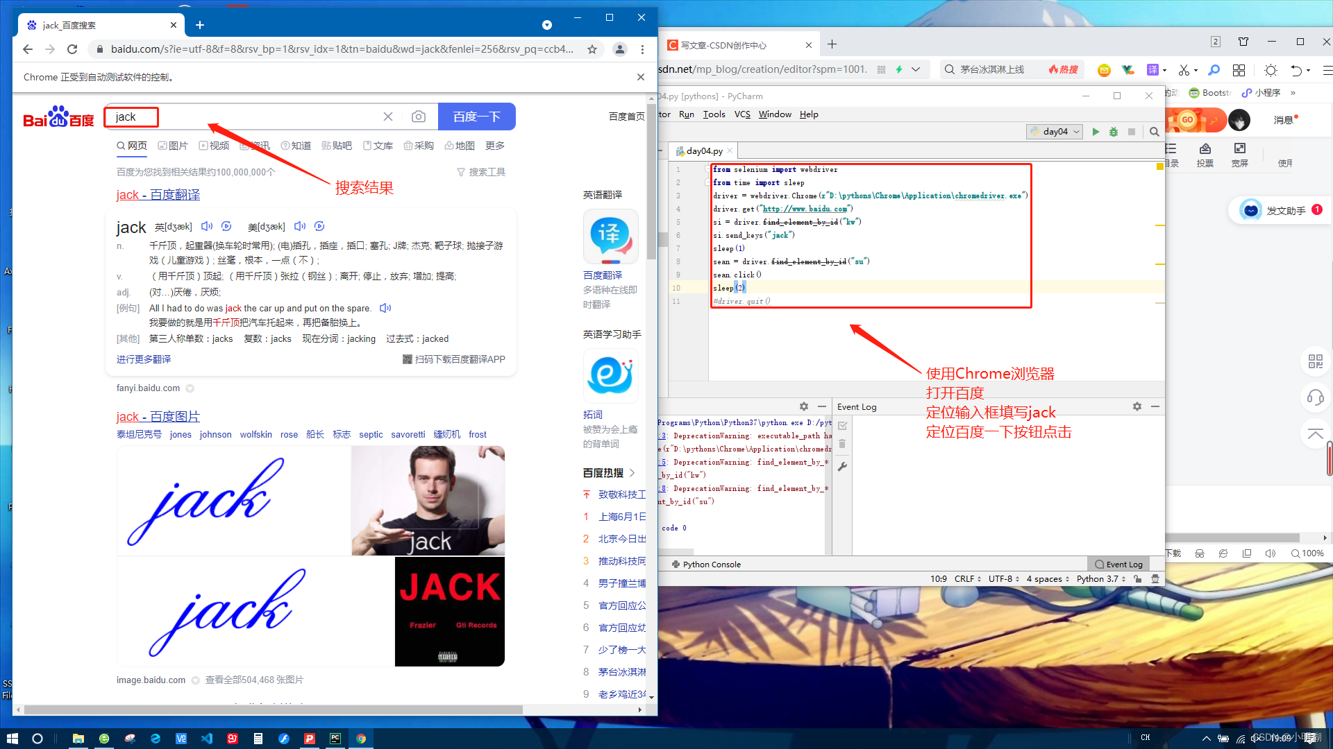Image resolution: width=1333 pixels, height=749 pixels.
Task: Switch to the 图片 tab on Baidu results
Action: (x=178, y=146)
